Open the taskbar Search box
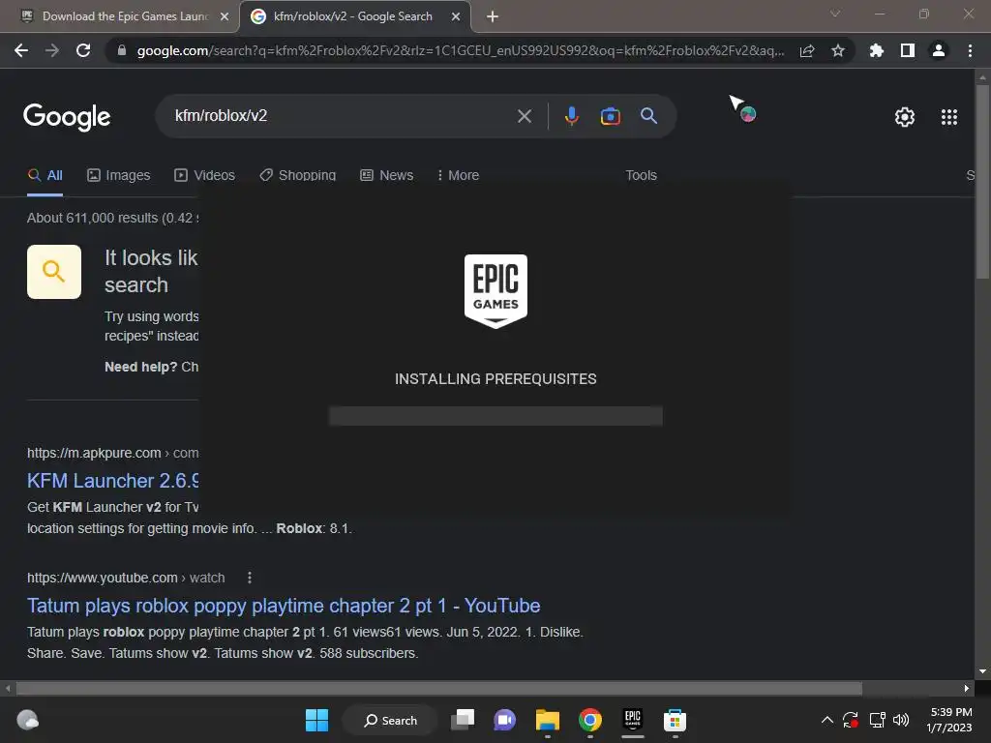This screenshot has width=991, height=743. pos(390,720)
